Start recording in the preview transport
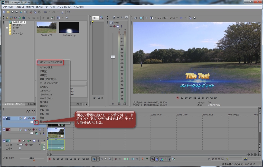Image resolution: width=263 pixels, height=167 pixels. coord(178,98)
